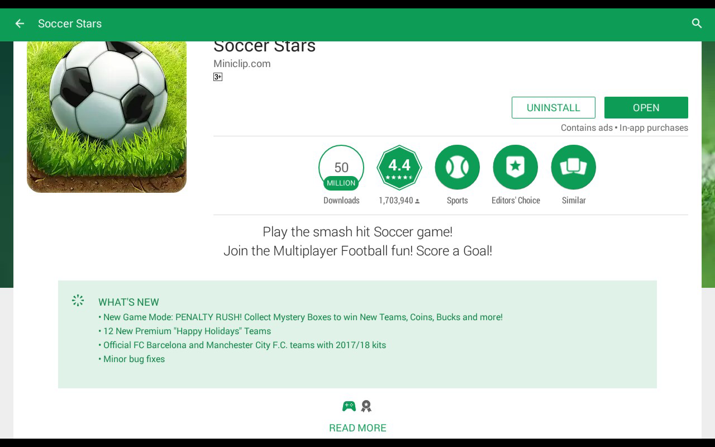
Task: Open the Sports category icon
Action: [457, 168]
